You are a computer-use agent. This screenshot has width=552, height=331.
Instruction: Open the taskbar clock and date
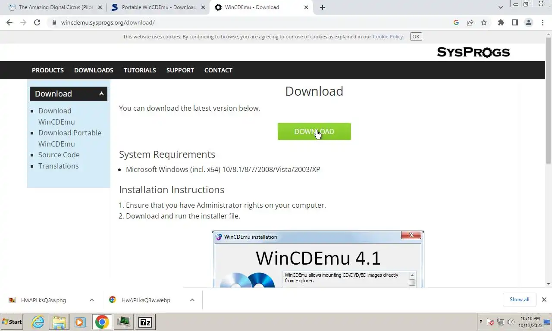point(530,322)
